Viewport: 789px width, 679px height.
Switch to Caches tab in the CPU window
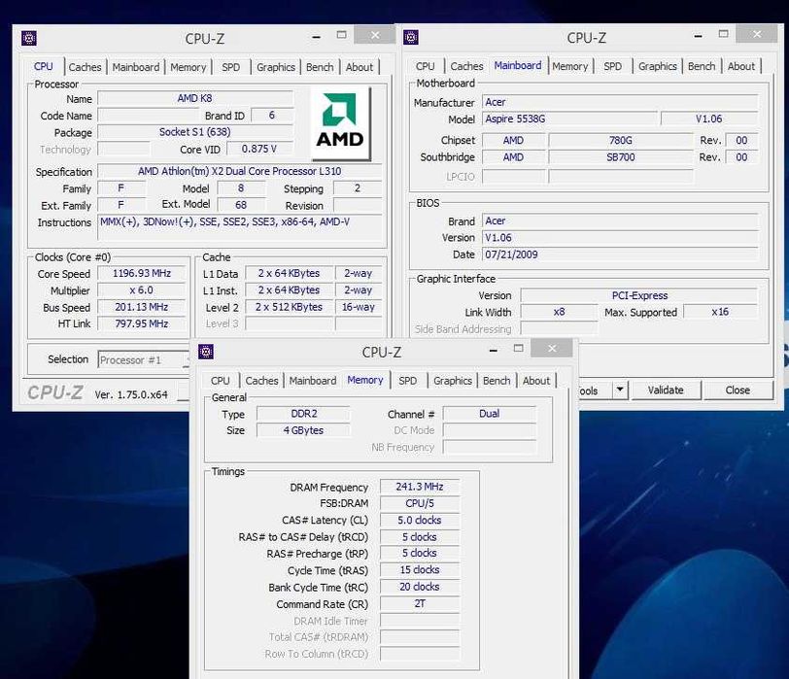86,67
